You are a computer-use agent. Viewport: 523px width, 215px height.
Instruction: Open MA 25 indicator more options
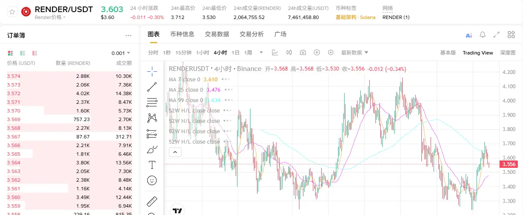tap(228, 90)
